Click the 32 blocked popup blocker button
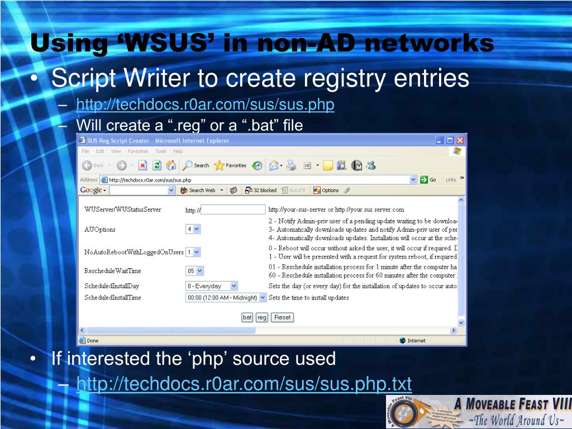 pyautogui.click(x=260, y=190)
